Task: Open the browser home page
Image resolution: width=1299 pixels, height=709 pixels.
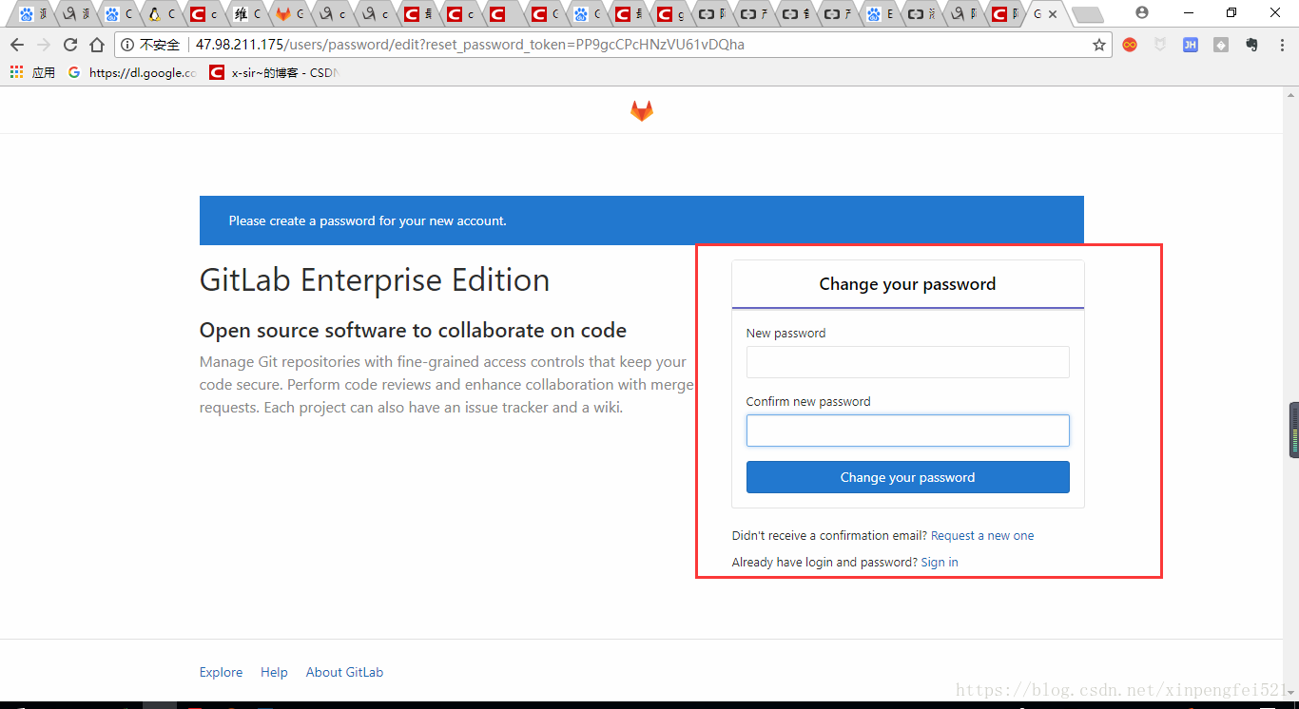Action: (x=96, y=45)
